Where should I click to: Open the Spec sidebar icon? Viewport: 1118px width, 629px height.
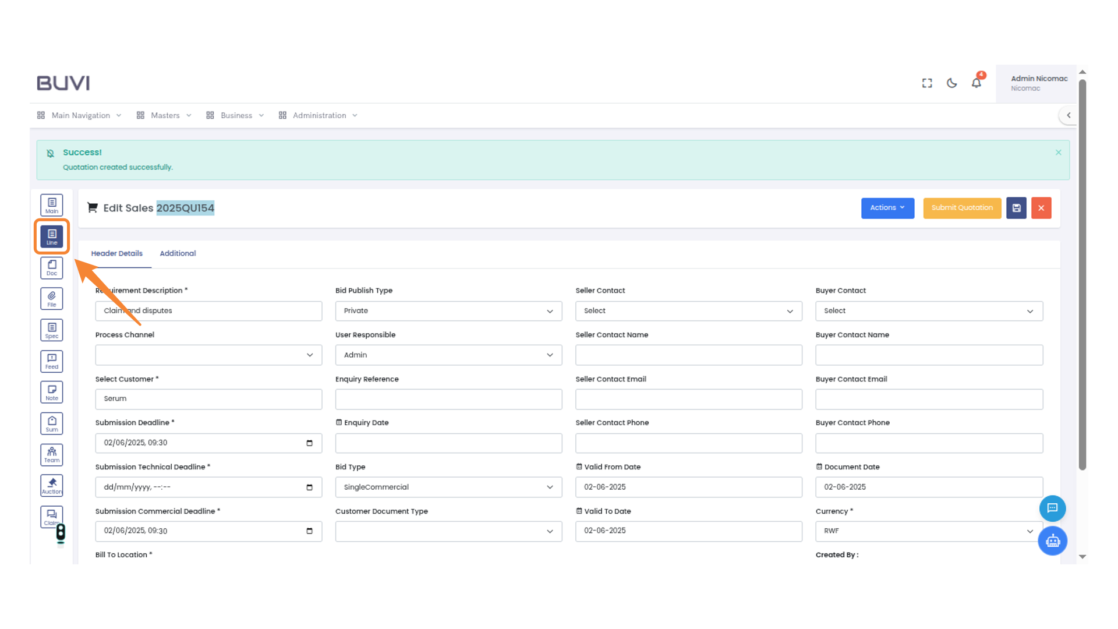coord(52,330)
